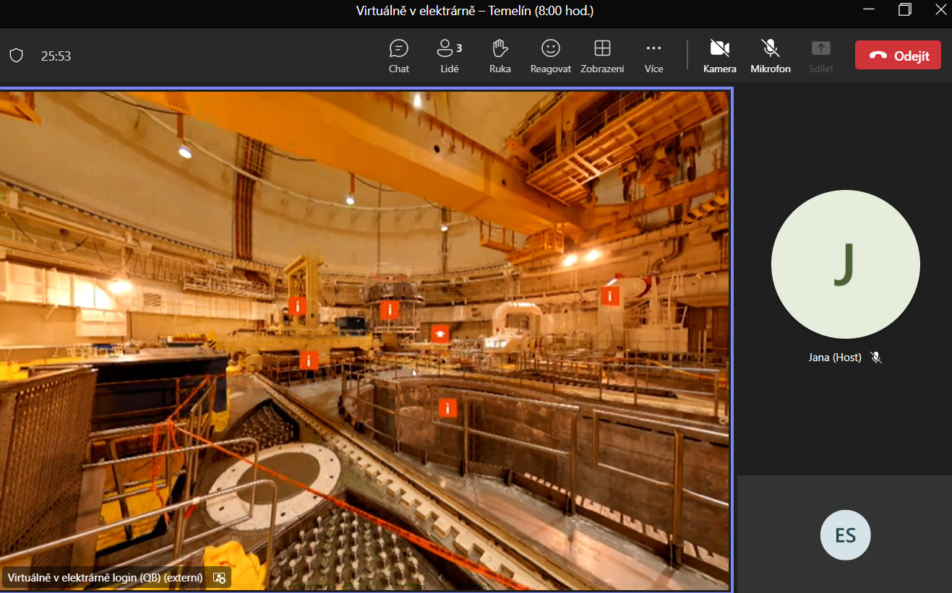Minimize the meeting window
This screenshot has width=952, height=593.
tap(869, 9)
